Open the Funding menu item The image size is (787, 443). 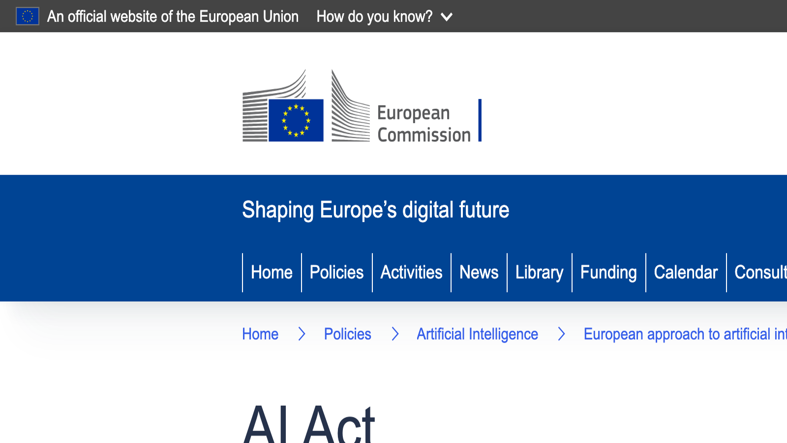pos(608,272)
